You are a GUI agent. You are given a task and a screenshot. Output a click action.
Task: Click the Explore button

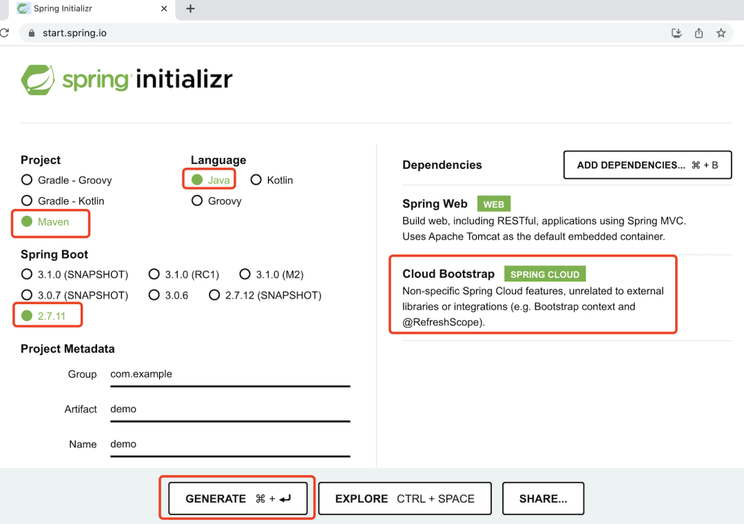pyautogui.click(x=405, y=498)
